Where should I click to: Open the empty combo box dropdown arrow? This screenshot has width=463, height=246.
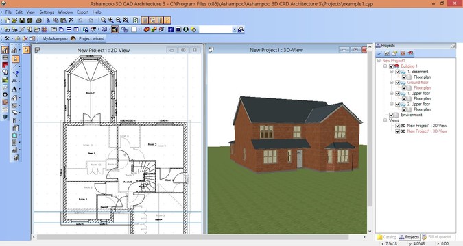[x=234, y=29]
